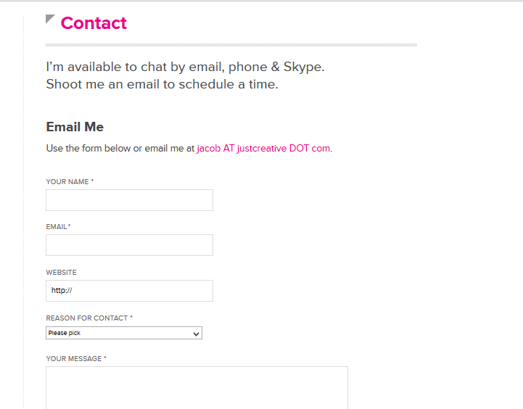Click the YOUR MESSAGE label
Screen dimensions: 523x409
(x=74, y=359)
